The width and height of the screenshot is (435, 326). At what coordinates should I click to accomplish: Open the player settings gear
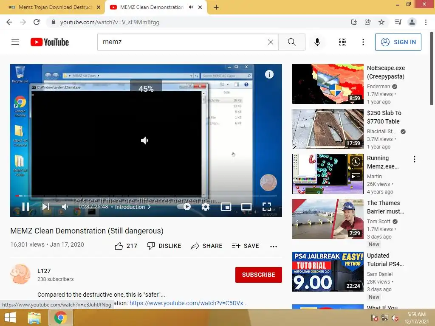(205, 207)
